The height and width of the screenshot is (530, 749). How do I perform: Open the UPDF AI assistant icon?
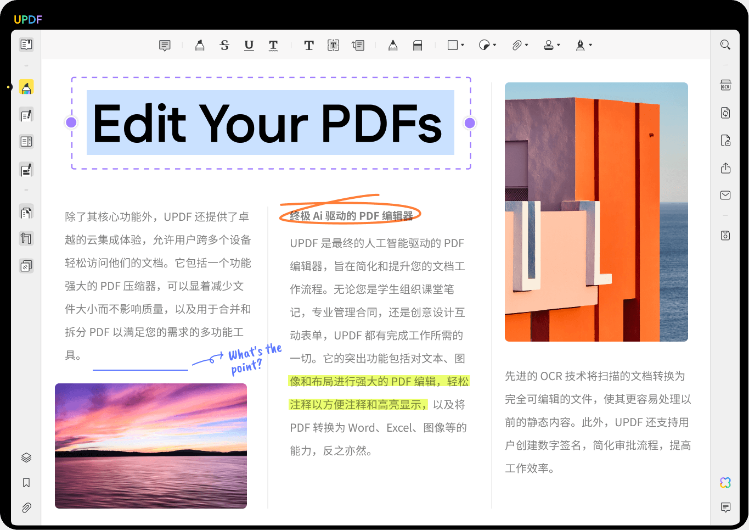725,482
